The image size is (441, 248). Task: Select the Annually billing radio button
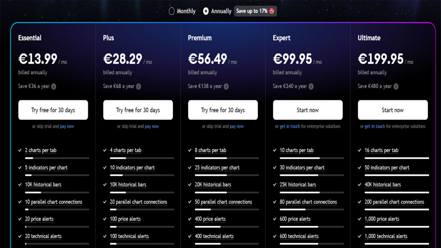click(x=206, y=11)
